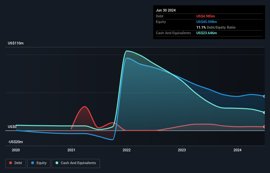Select the 2023 x-axis label
The height and width of the screenshot is (173, 270).
[182, 150]
